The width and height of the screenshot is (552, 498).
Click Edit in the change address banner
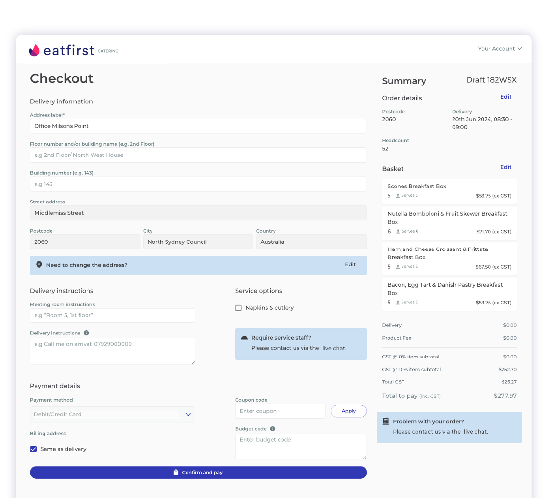(350, 265)
